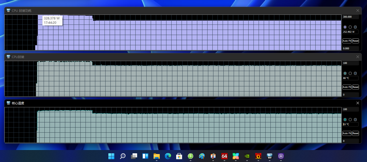Click the purple color swatch in the power graph

coord(345,27)
